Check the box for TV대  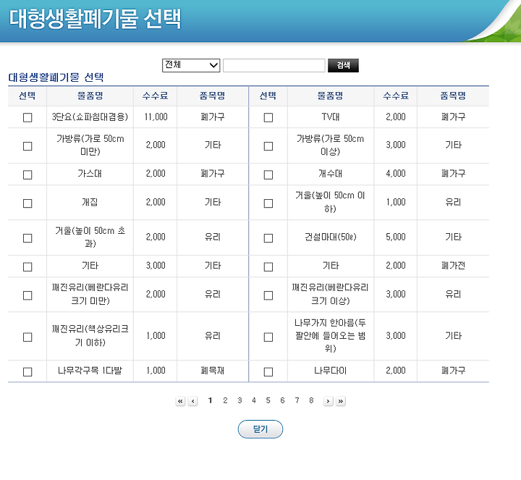click(x=268, y=117)
